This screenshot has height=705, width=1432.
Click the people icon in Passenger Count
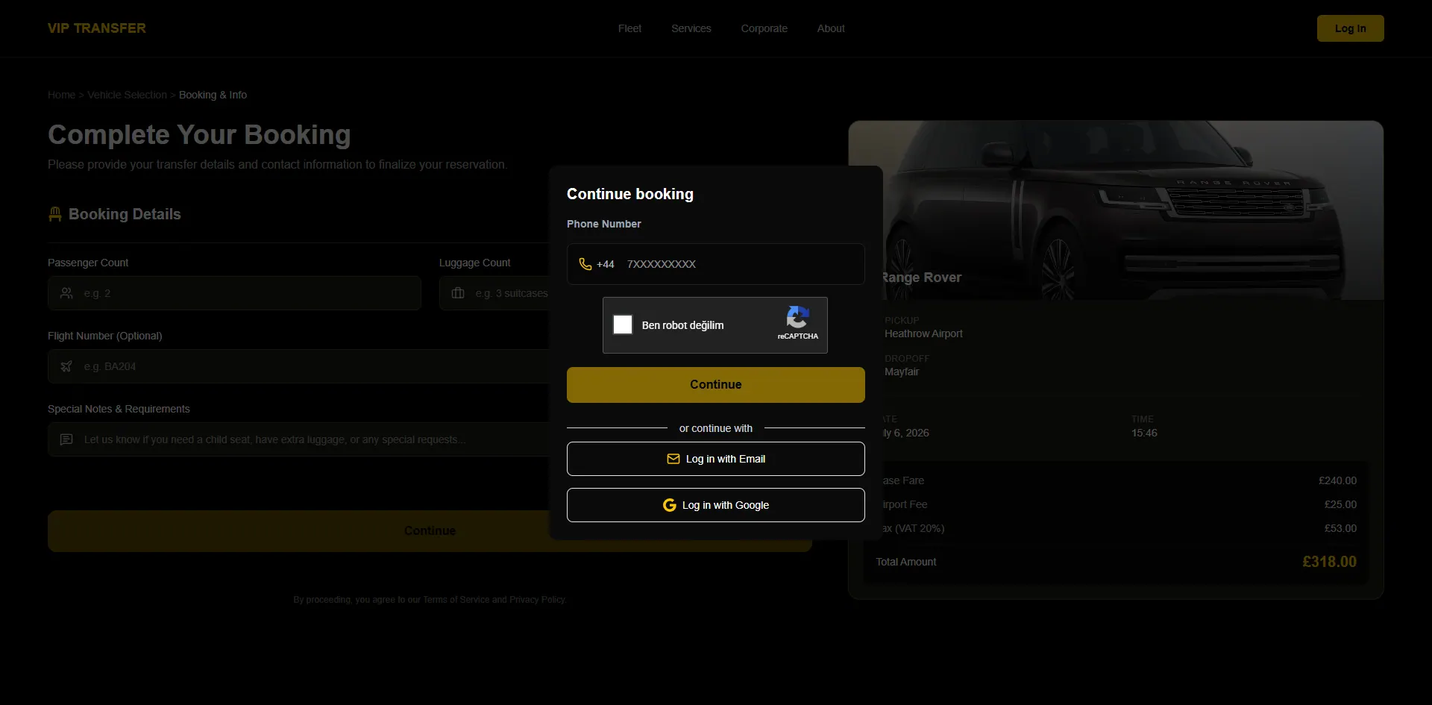coord(66,293)
